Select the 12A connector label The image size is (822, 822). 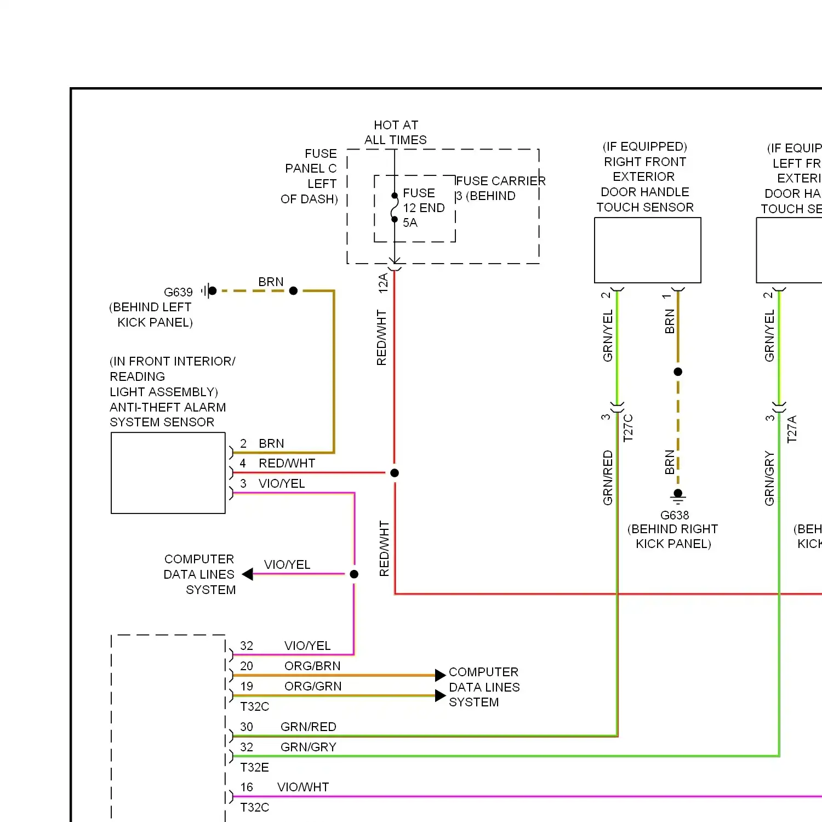click(383, 283)
